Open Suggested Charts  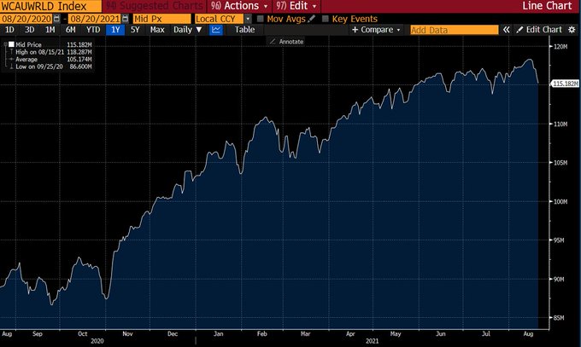tap(155, 6)
